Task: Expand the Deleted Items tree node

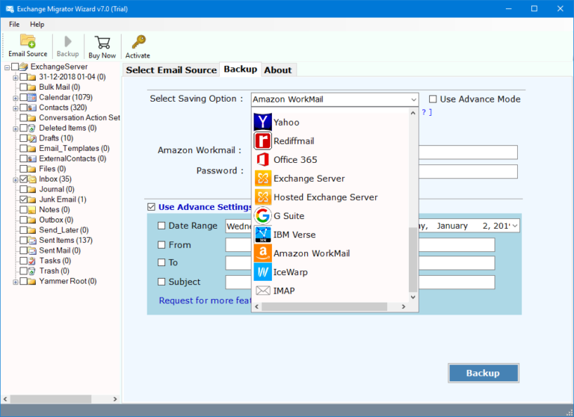Action: 16,129
